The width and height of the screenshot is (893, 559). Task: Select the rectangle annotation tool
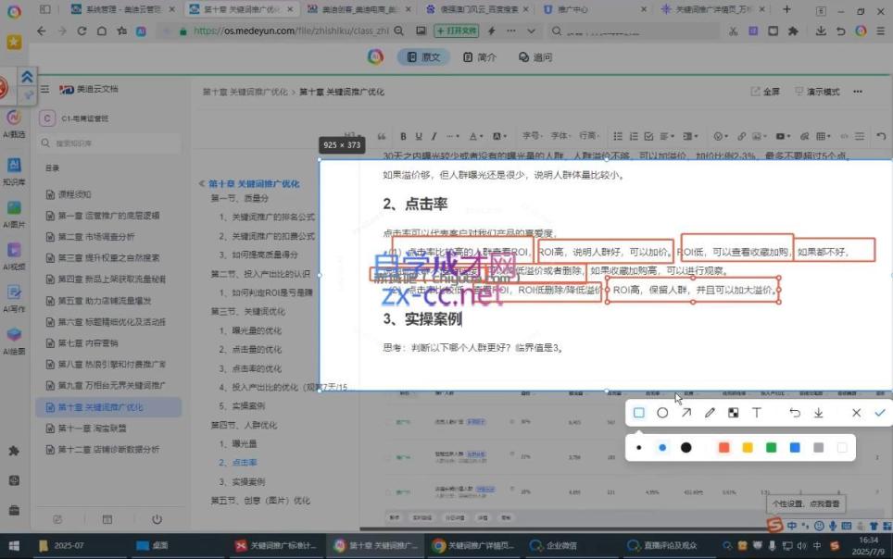click(x=638, y=413)
